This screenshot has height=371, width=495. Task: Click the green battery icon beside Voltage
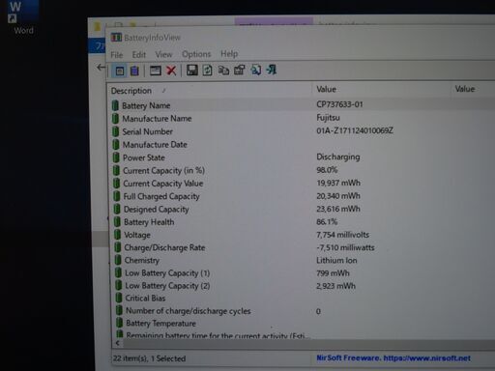pyautogui.click(x=117, y=235)
